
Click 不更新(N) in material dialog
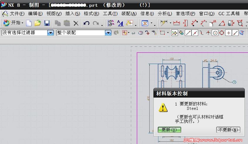(228, 130)
